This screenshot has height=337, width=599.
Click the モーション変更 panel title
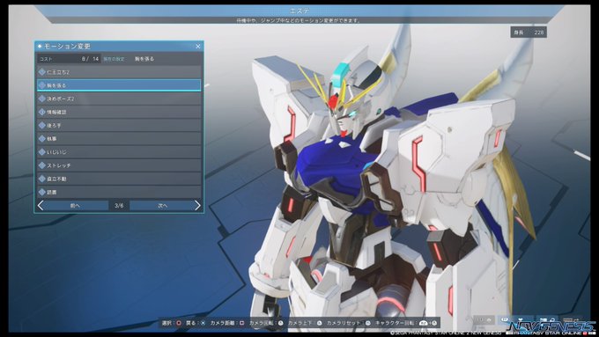click(67, 46)
